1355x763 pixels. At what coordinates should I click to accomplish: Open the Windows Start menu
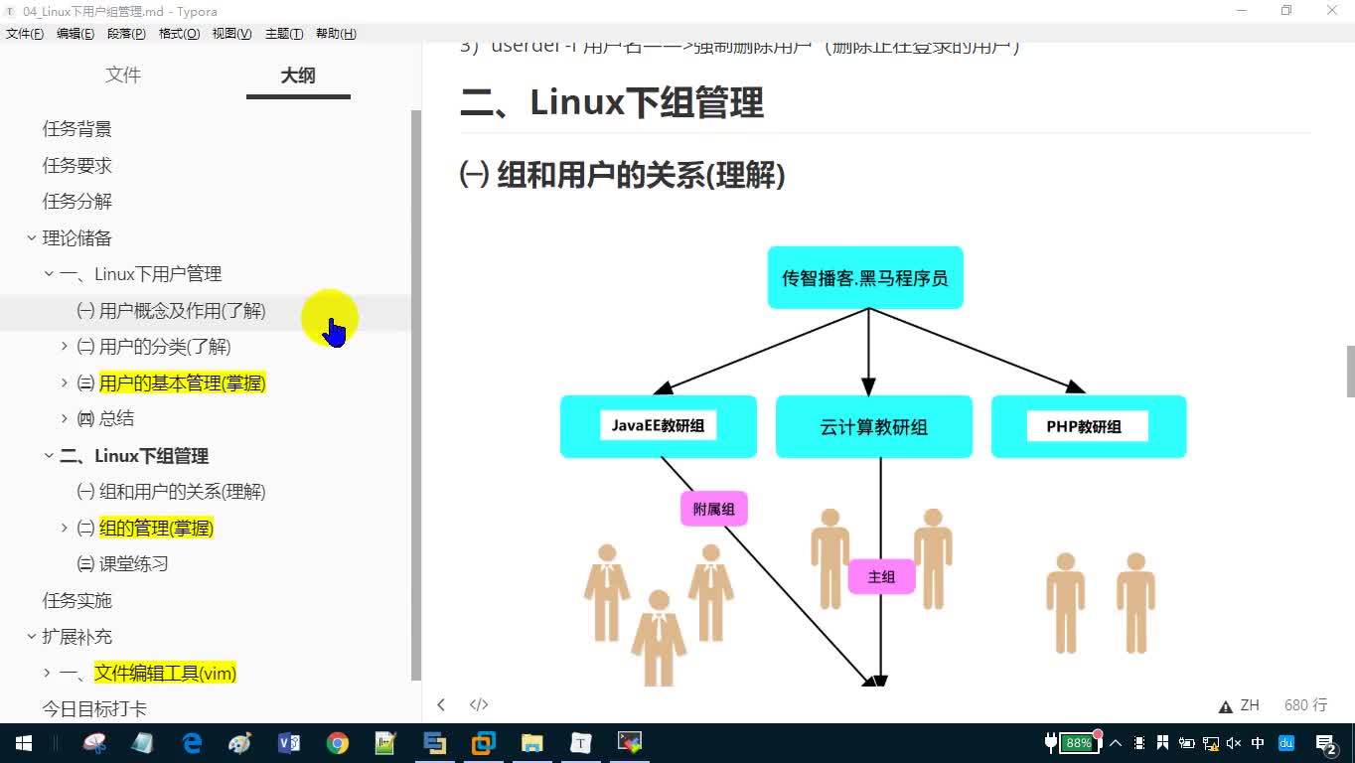point(23,743)
